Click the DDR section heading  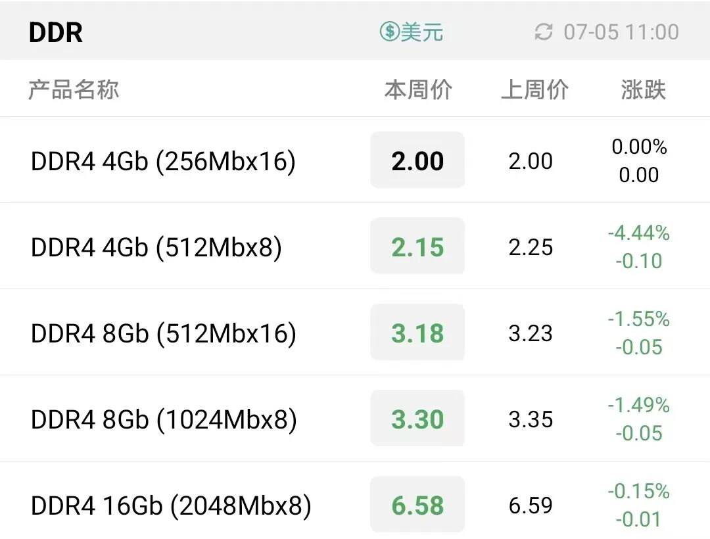pyautogui.click(x=56, y=32)
